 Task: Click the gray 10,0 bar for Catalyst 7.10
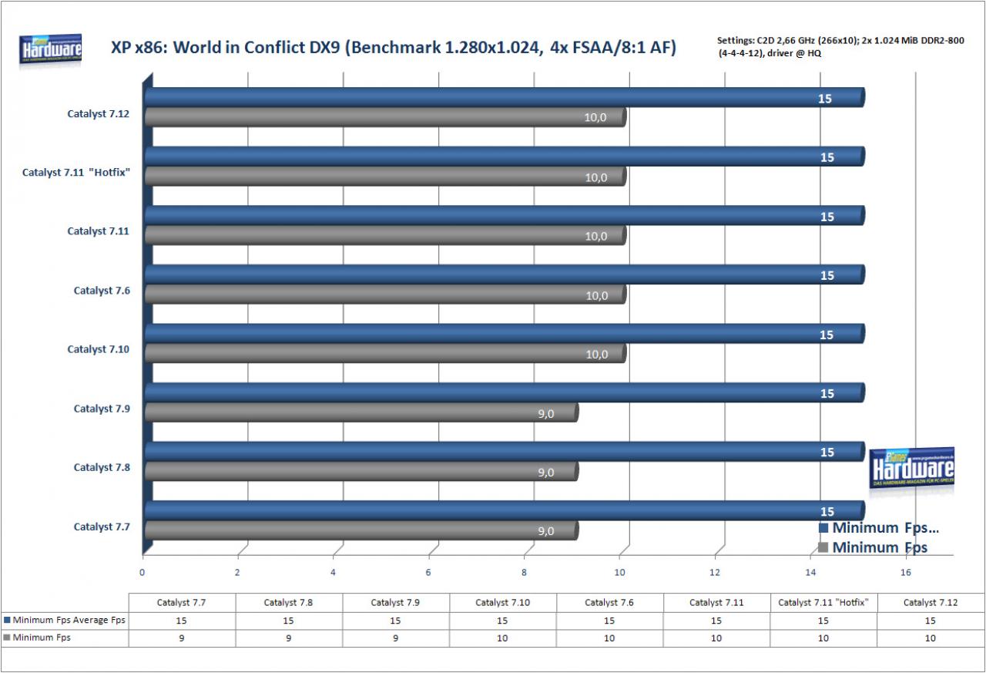385,354
